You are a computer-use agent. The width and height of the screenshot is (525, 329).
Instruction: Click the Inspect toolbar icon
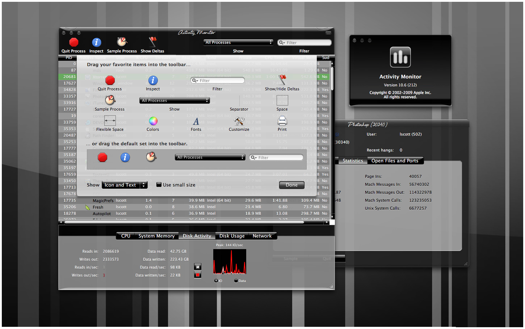[96, 42]
